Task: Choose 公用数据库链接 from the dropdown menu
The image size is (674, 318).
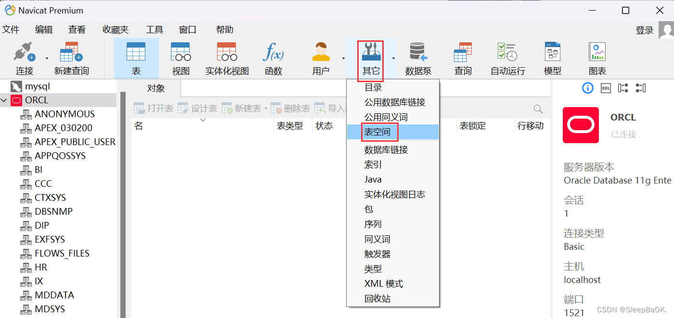Action: pyautogui.click(x=393, y=102)
